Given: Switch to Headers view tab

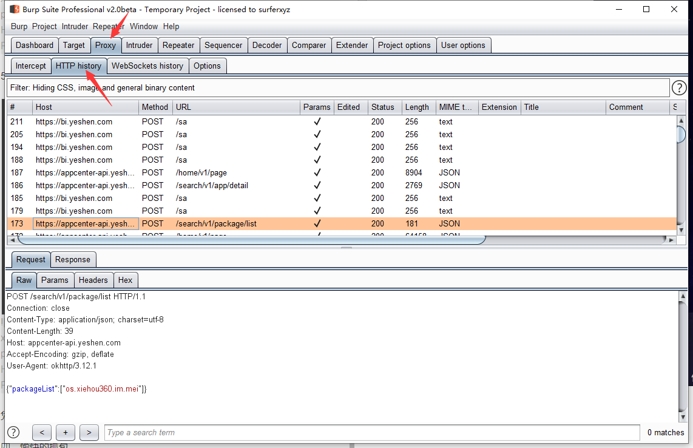Looking at the screenshot, I should coord(93,280).
